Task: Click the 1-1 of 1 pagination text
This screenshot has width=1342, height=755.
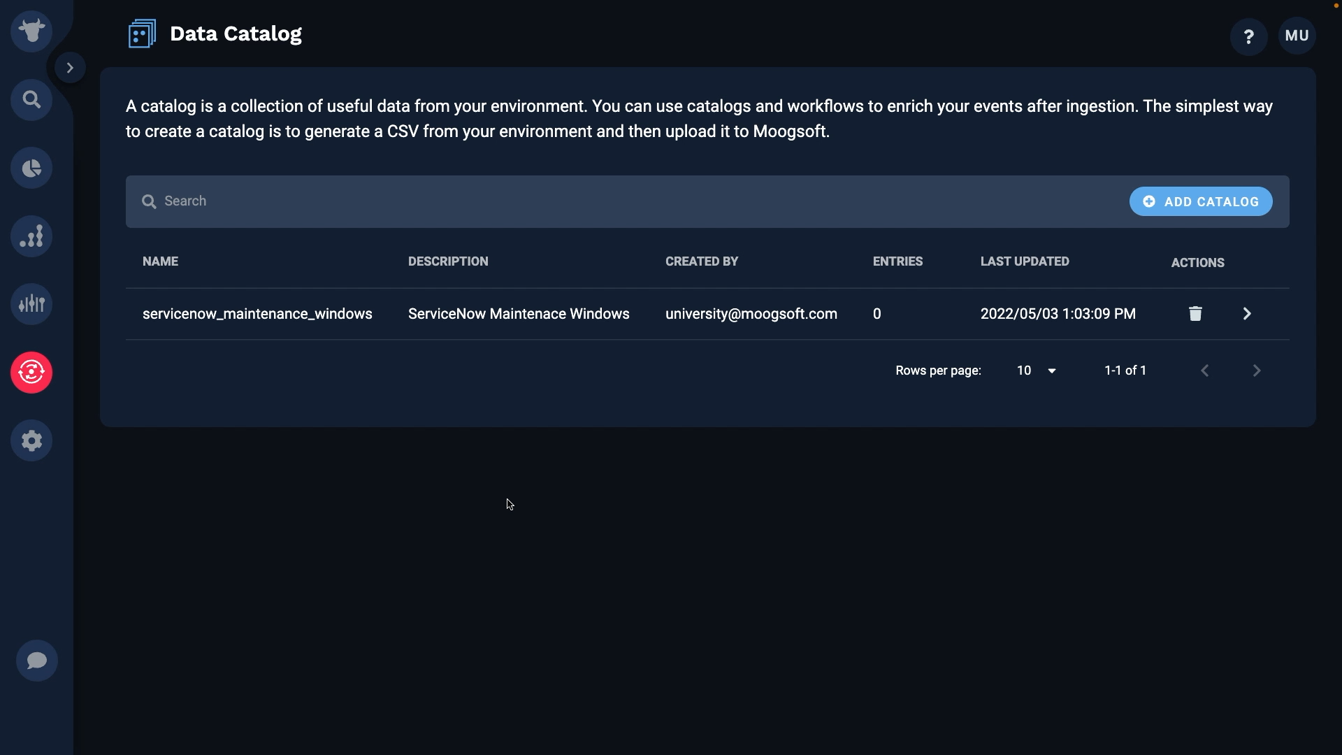Action: coord(1125,371)
